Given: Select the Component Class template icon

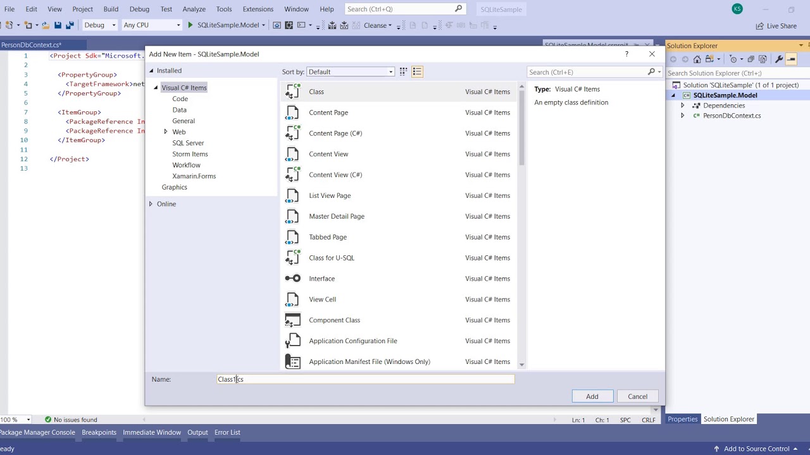Looking at the screenshot, I should point(292,320).
